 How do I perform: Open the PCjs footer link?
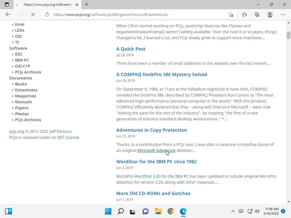click(13, 137)
